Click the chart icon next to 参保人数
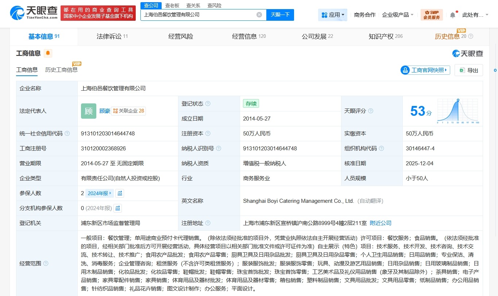The height and width of the screenshot is (296, 498). (x=120, y=193)
